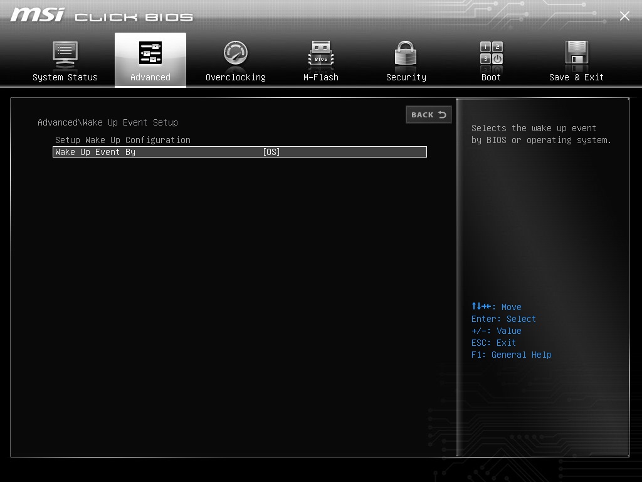Switch to the System Status tab label

pyautogui.click(x=65, y=77)
